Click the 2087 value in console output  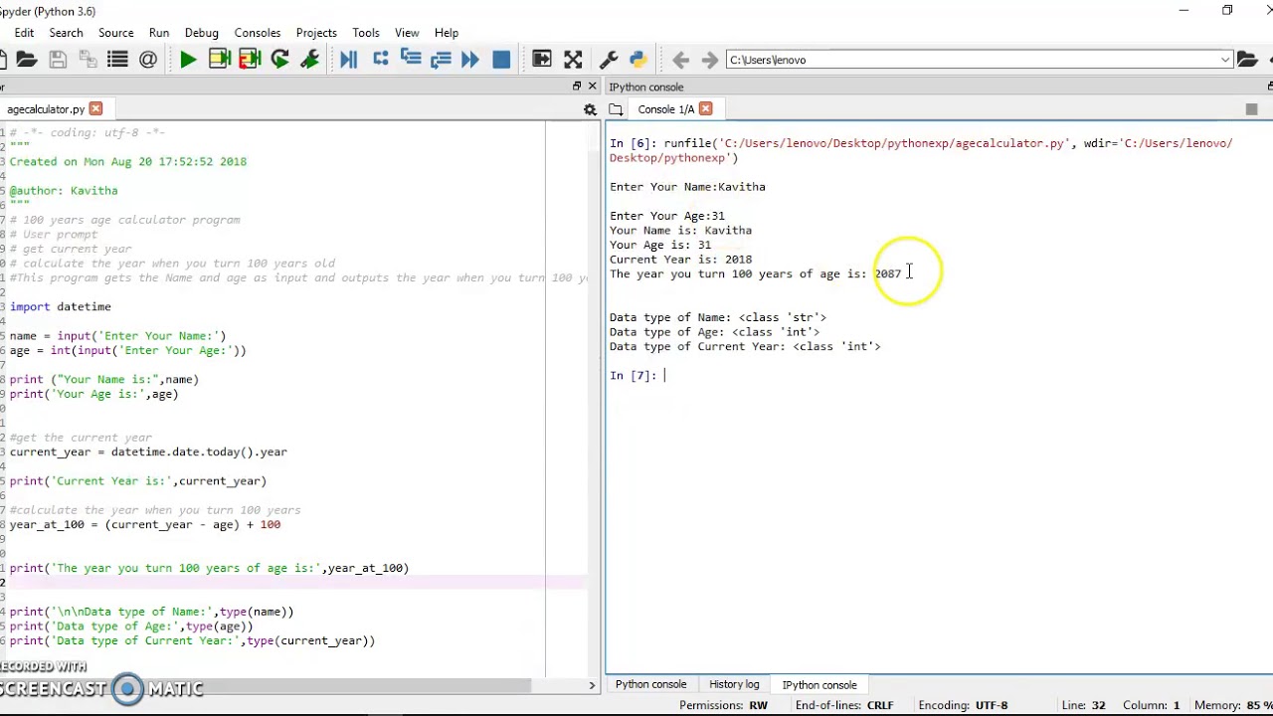click(x=888, y=273)
